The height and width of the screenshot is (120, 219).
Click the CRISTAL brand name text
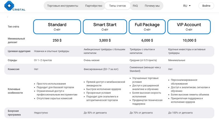pos(19,10)
